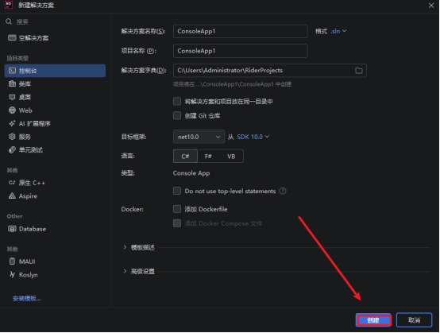Select the native C++ icon
The image size is (440, 333).
pyautogui.click(x=12, y=183)
